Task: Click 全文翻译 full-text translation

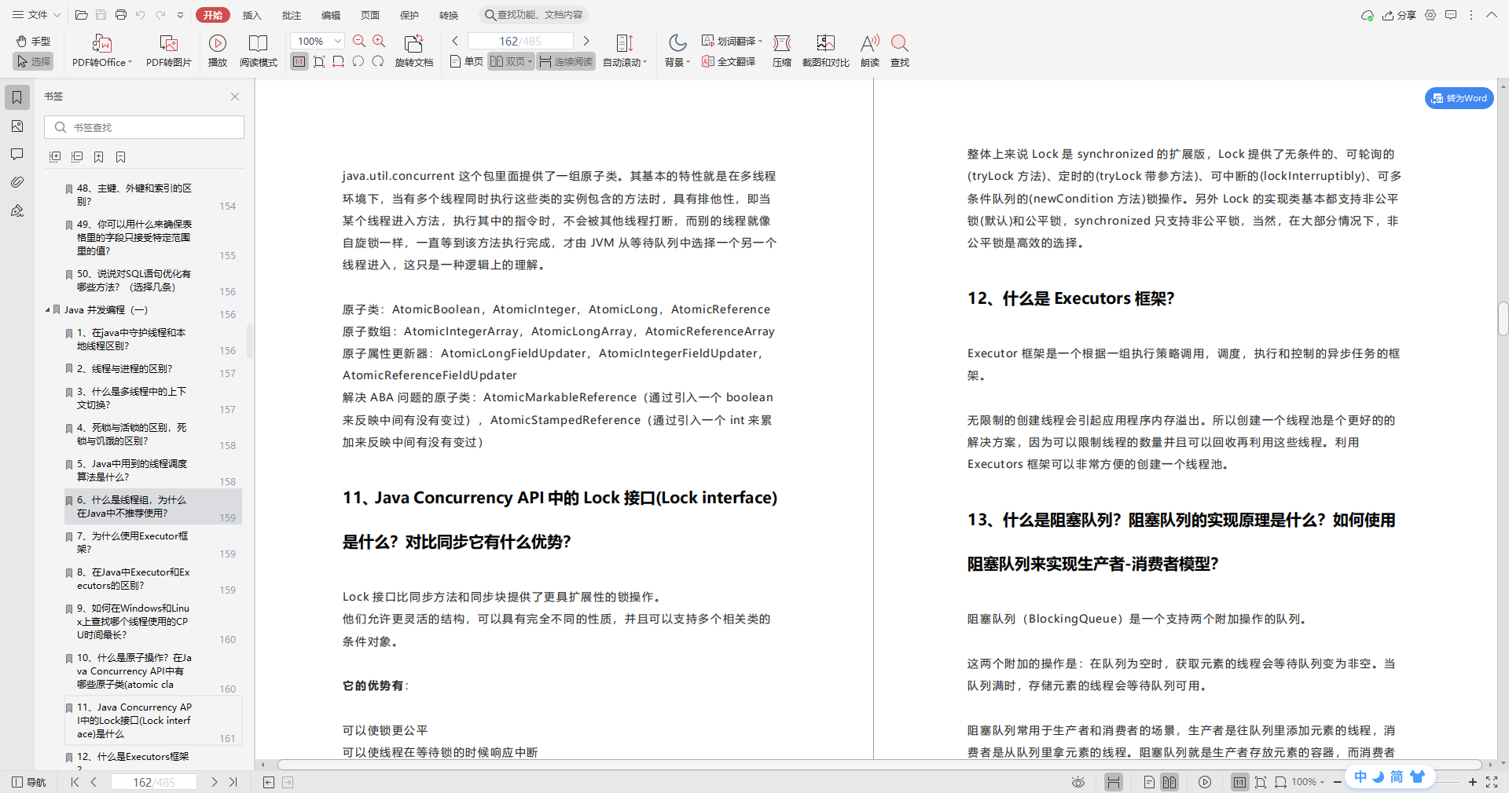Action: (729, 61)
